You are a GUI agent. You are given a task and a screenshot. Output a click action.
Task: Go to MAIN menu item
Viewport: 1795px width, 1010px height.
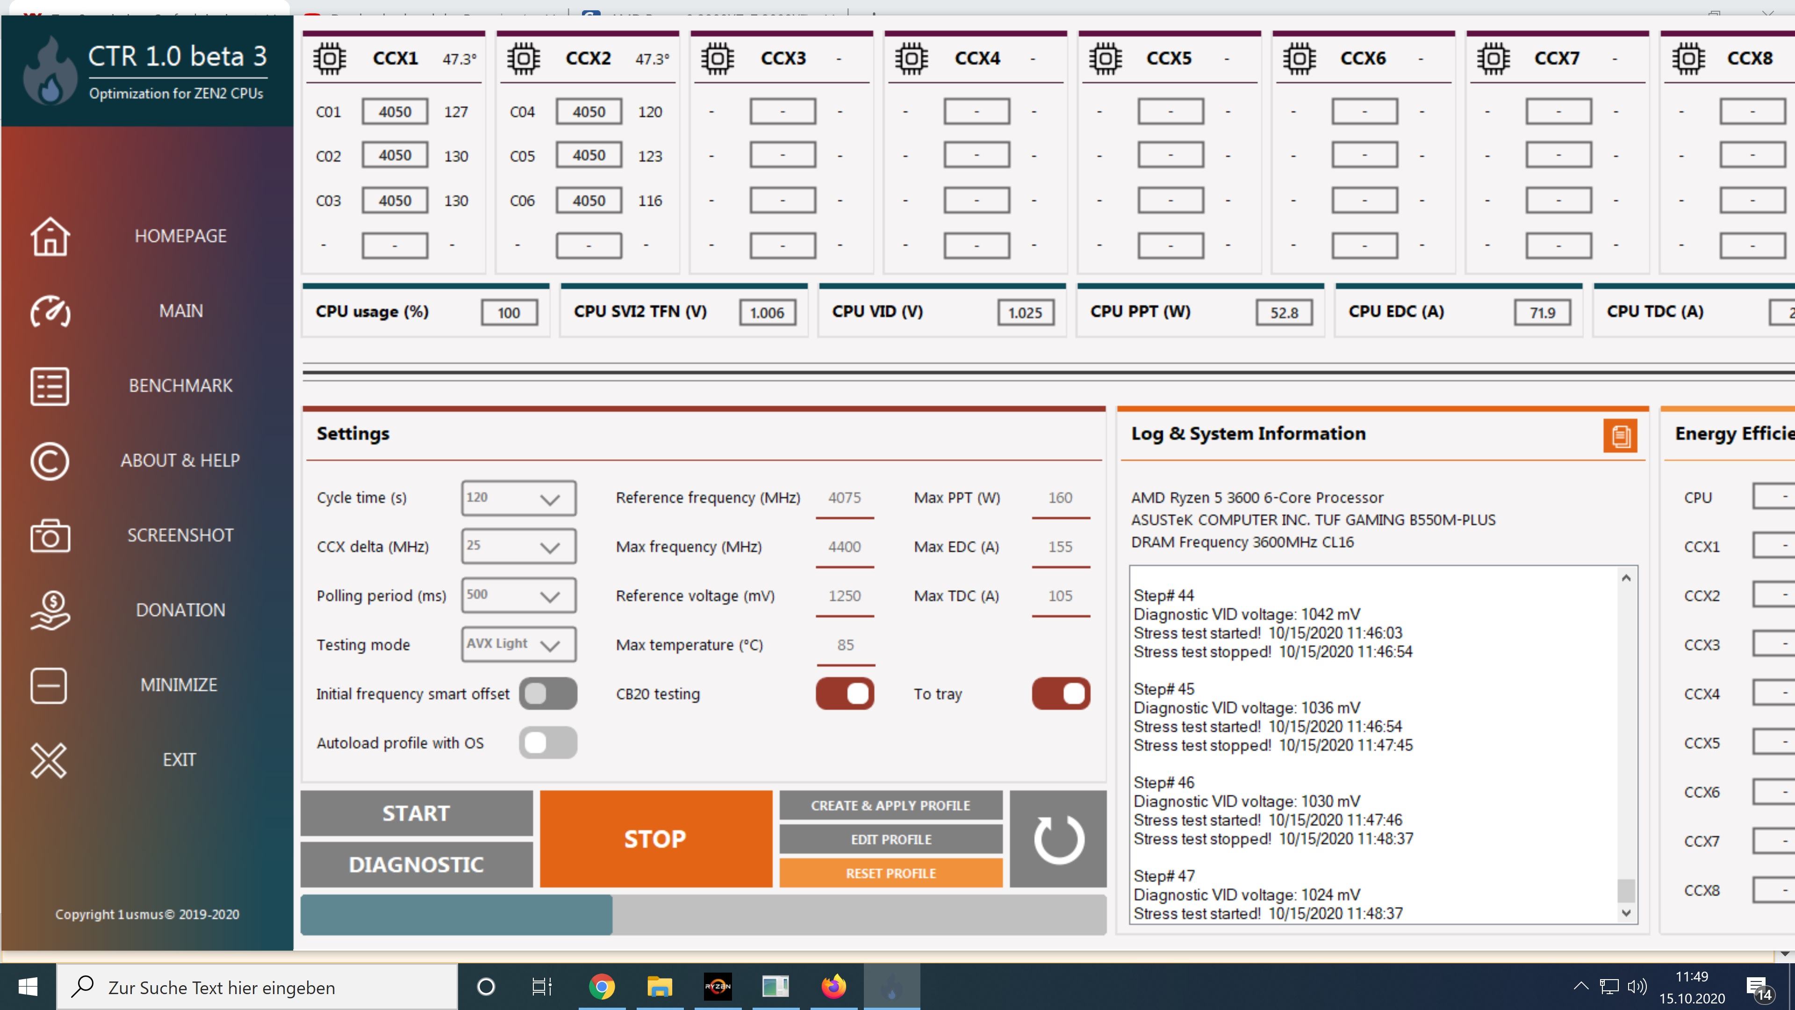(180, 311)
